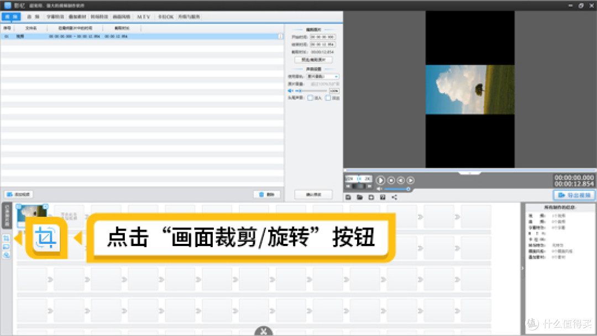597x336 pixels.
Task: Click the 00:00:12.854 total time readout
Action: pyautogui.click(x=574, y=184)
